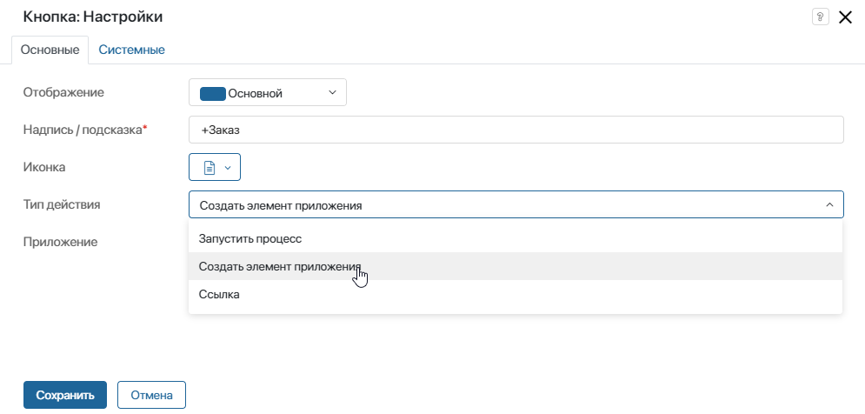
Task: Expand the Отображение dropdown chevron
Action: click(x=332, y=93)
